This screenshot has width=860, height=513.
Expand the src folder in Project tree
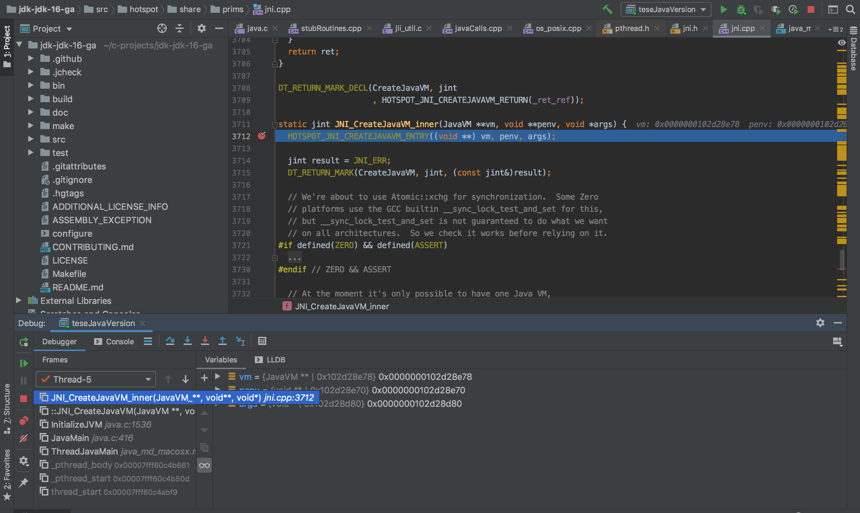[31, 139]
